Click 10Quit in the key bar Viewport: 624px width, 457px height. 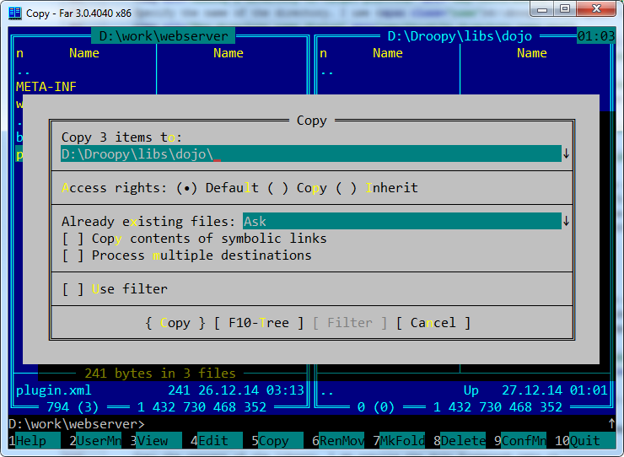[x=584, y=441]
